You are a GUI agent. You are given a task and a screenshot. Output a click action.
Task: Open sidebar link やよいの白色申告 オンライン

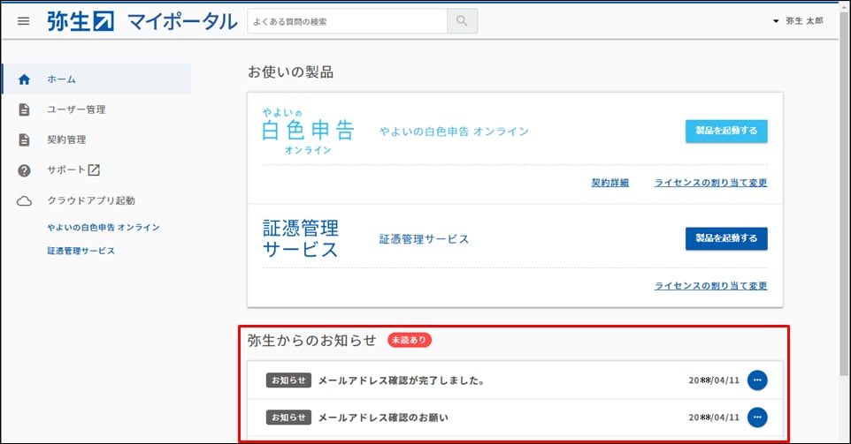[103, 228]
